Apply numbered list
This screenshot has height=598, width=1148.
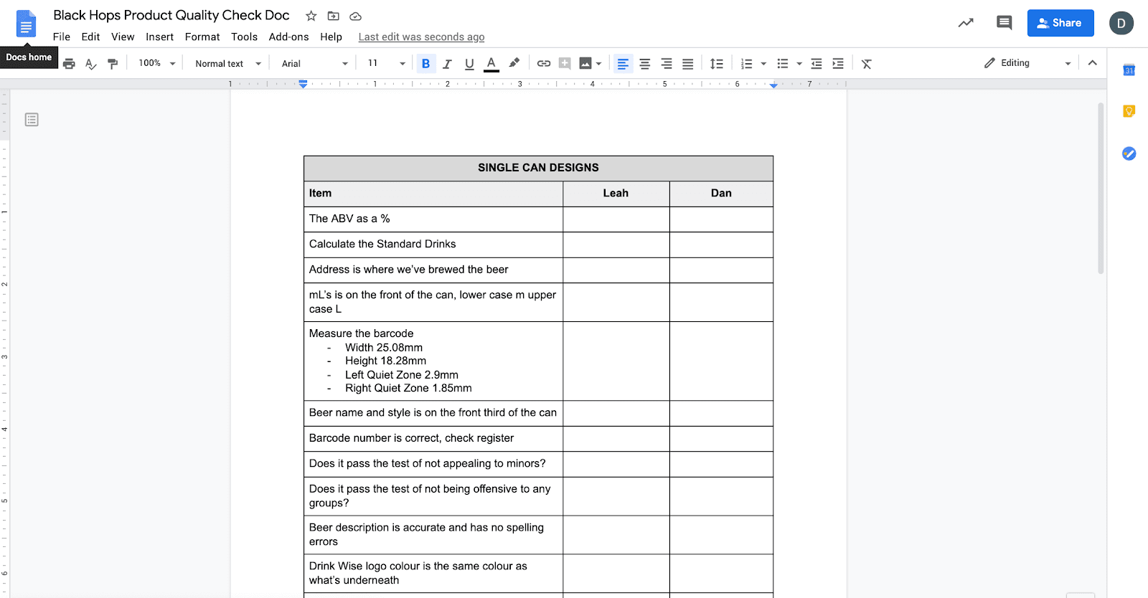(x=746, y=64)
